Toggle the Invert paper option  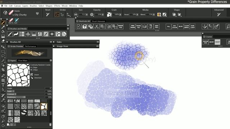coord(35,75)
